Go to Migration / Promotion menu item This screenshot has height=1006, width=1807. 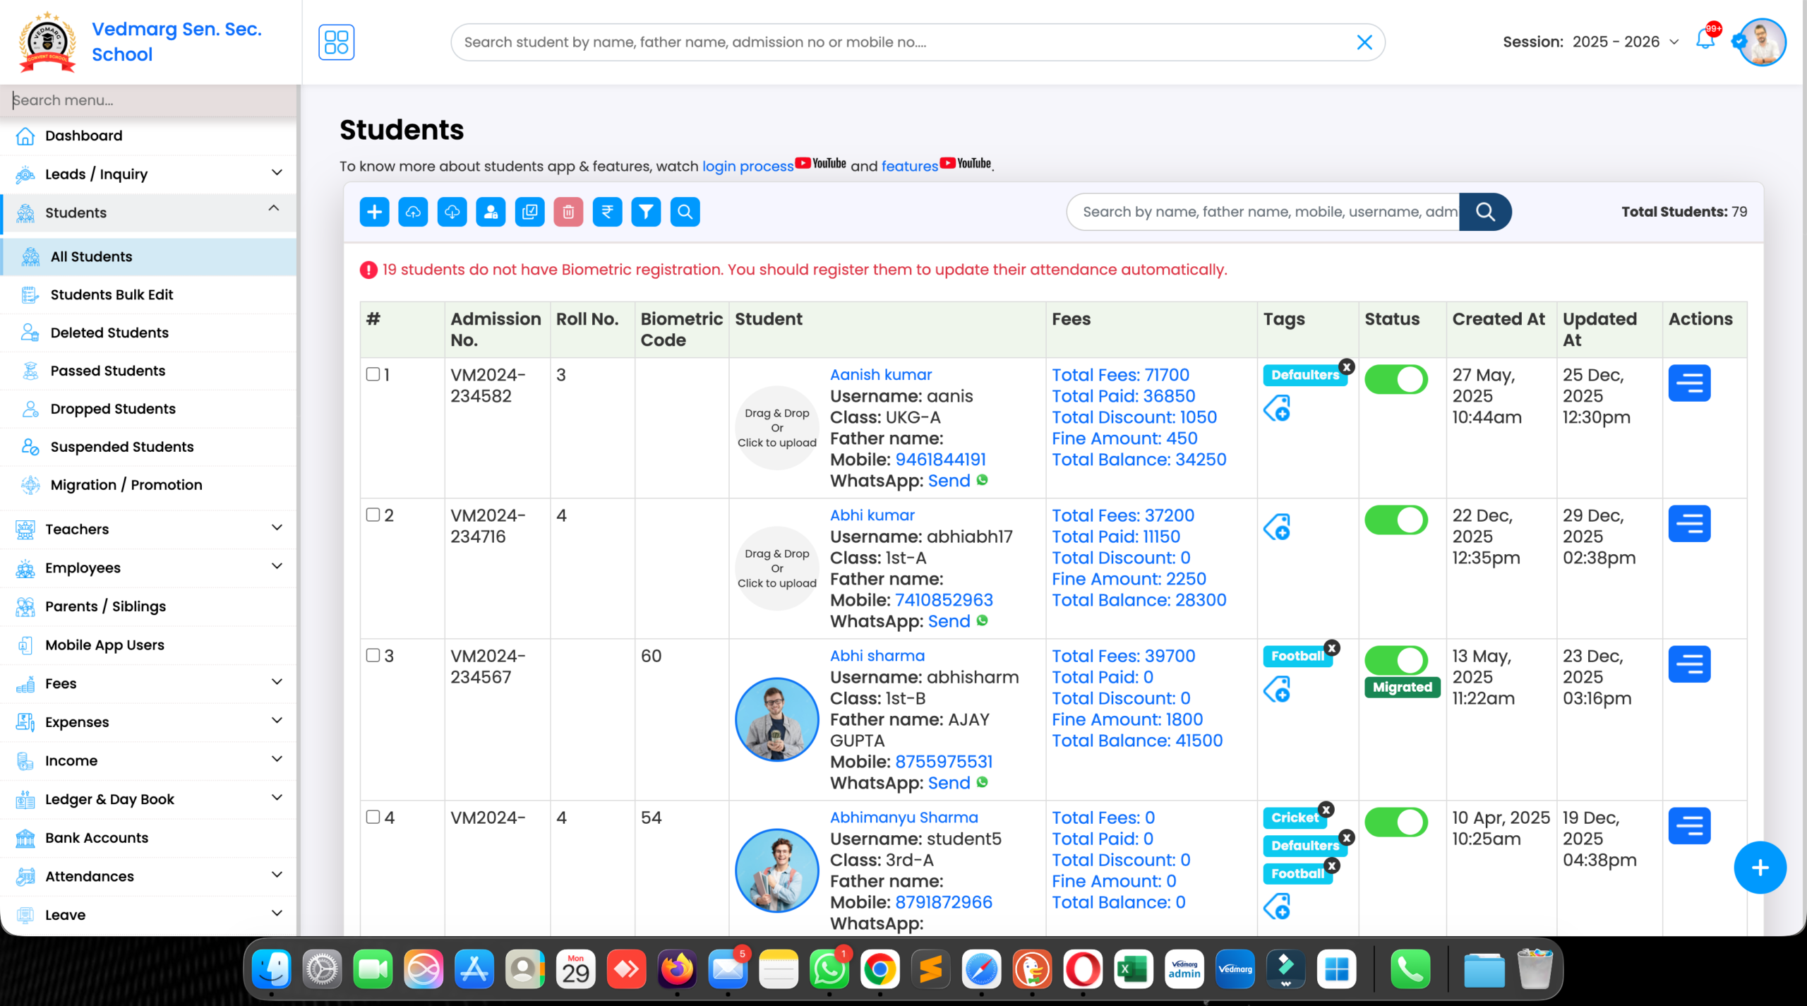126,484
